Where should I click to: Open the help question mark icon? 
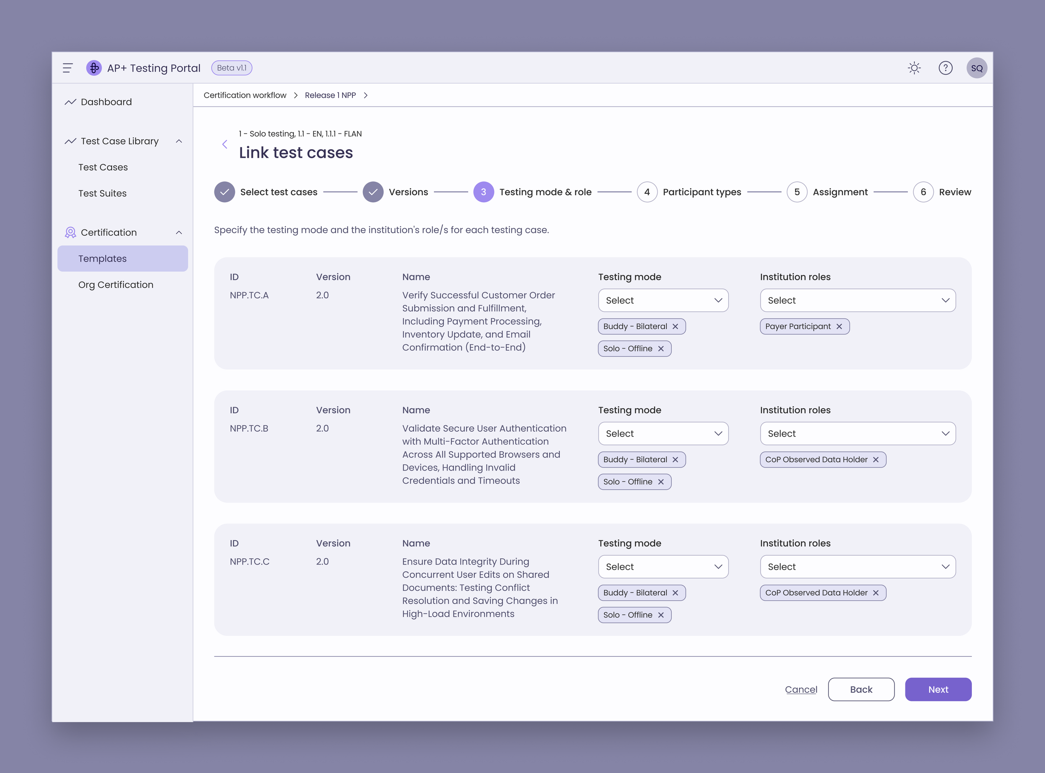[x=946, y=68]
